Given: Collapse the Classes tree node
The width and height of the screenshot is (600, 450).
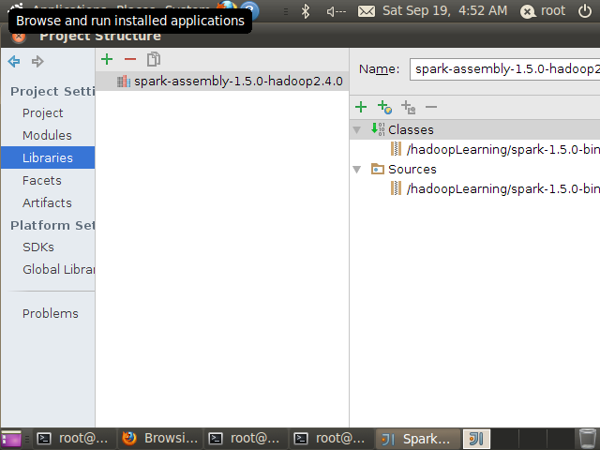Looking at the screenshot, I should pyautogui.click(x=356, y=130).
